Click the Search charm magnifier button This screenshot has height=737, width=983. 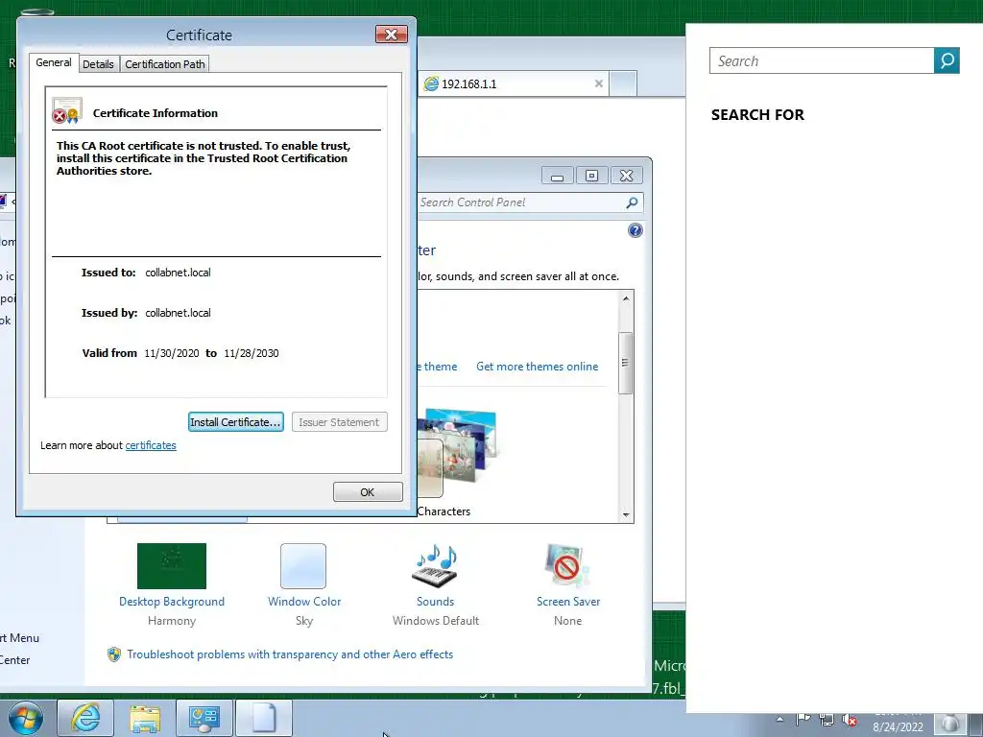[x=947, y=60]
